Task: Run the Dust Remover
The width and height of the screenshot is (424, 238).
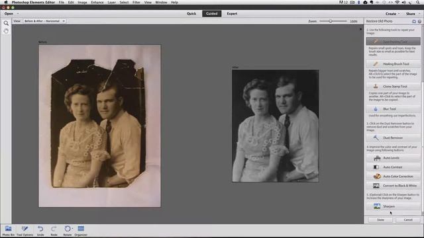Action: [393, 138]
